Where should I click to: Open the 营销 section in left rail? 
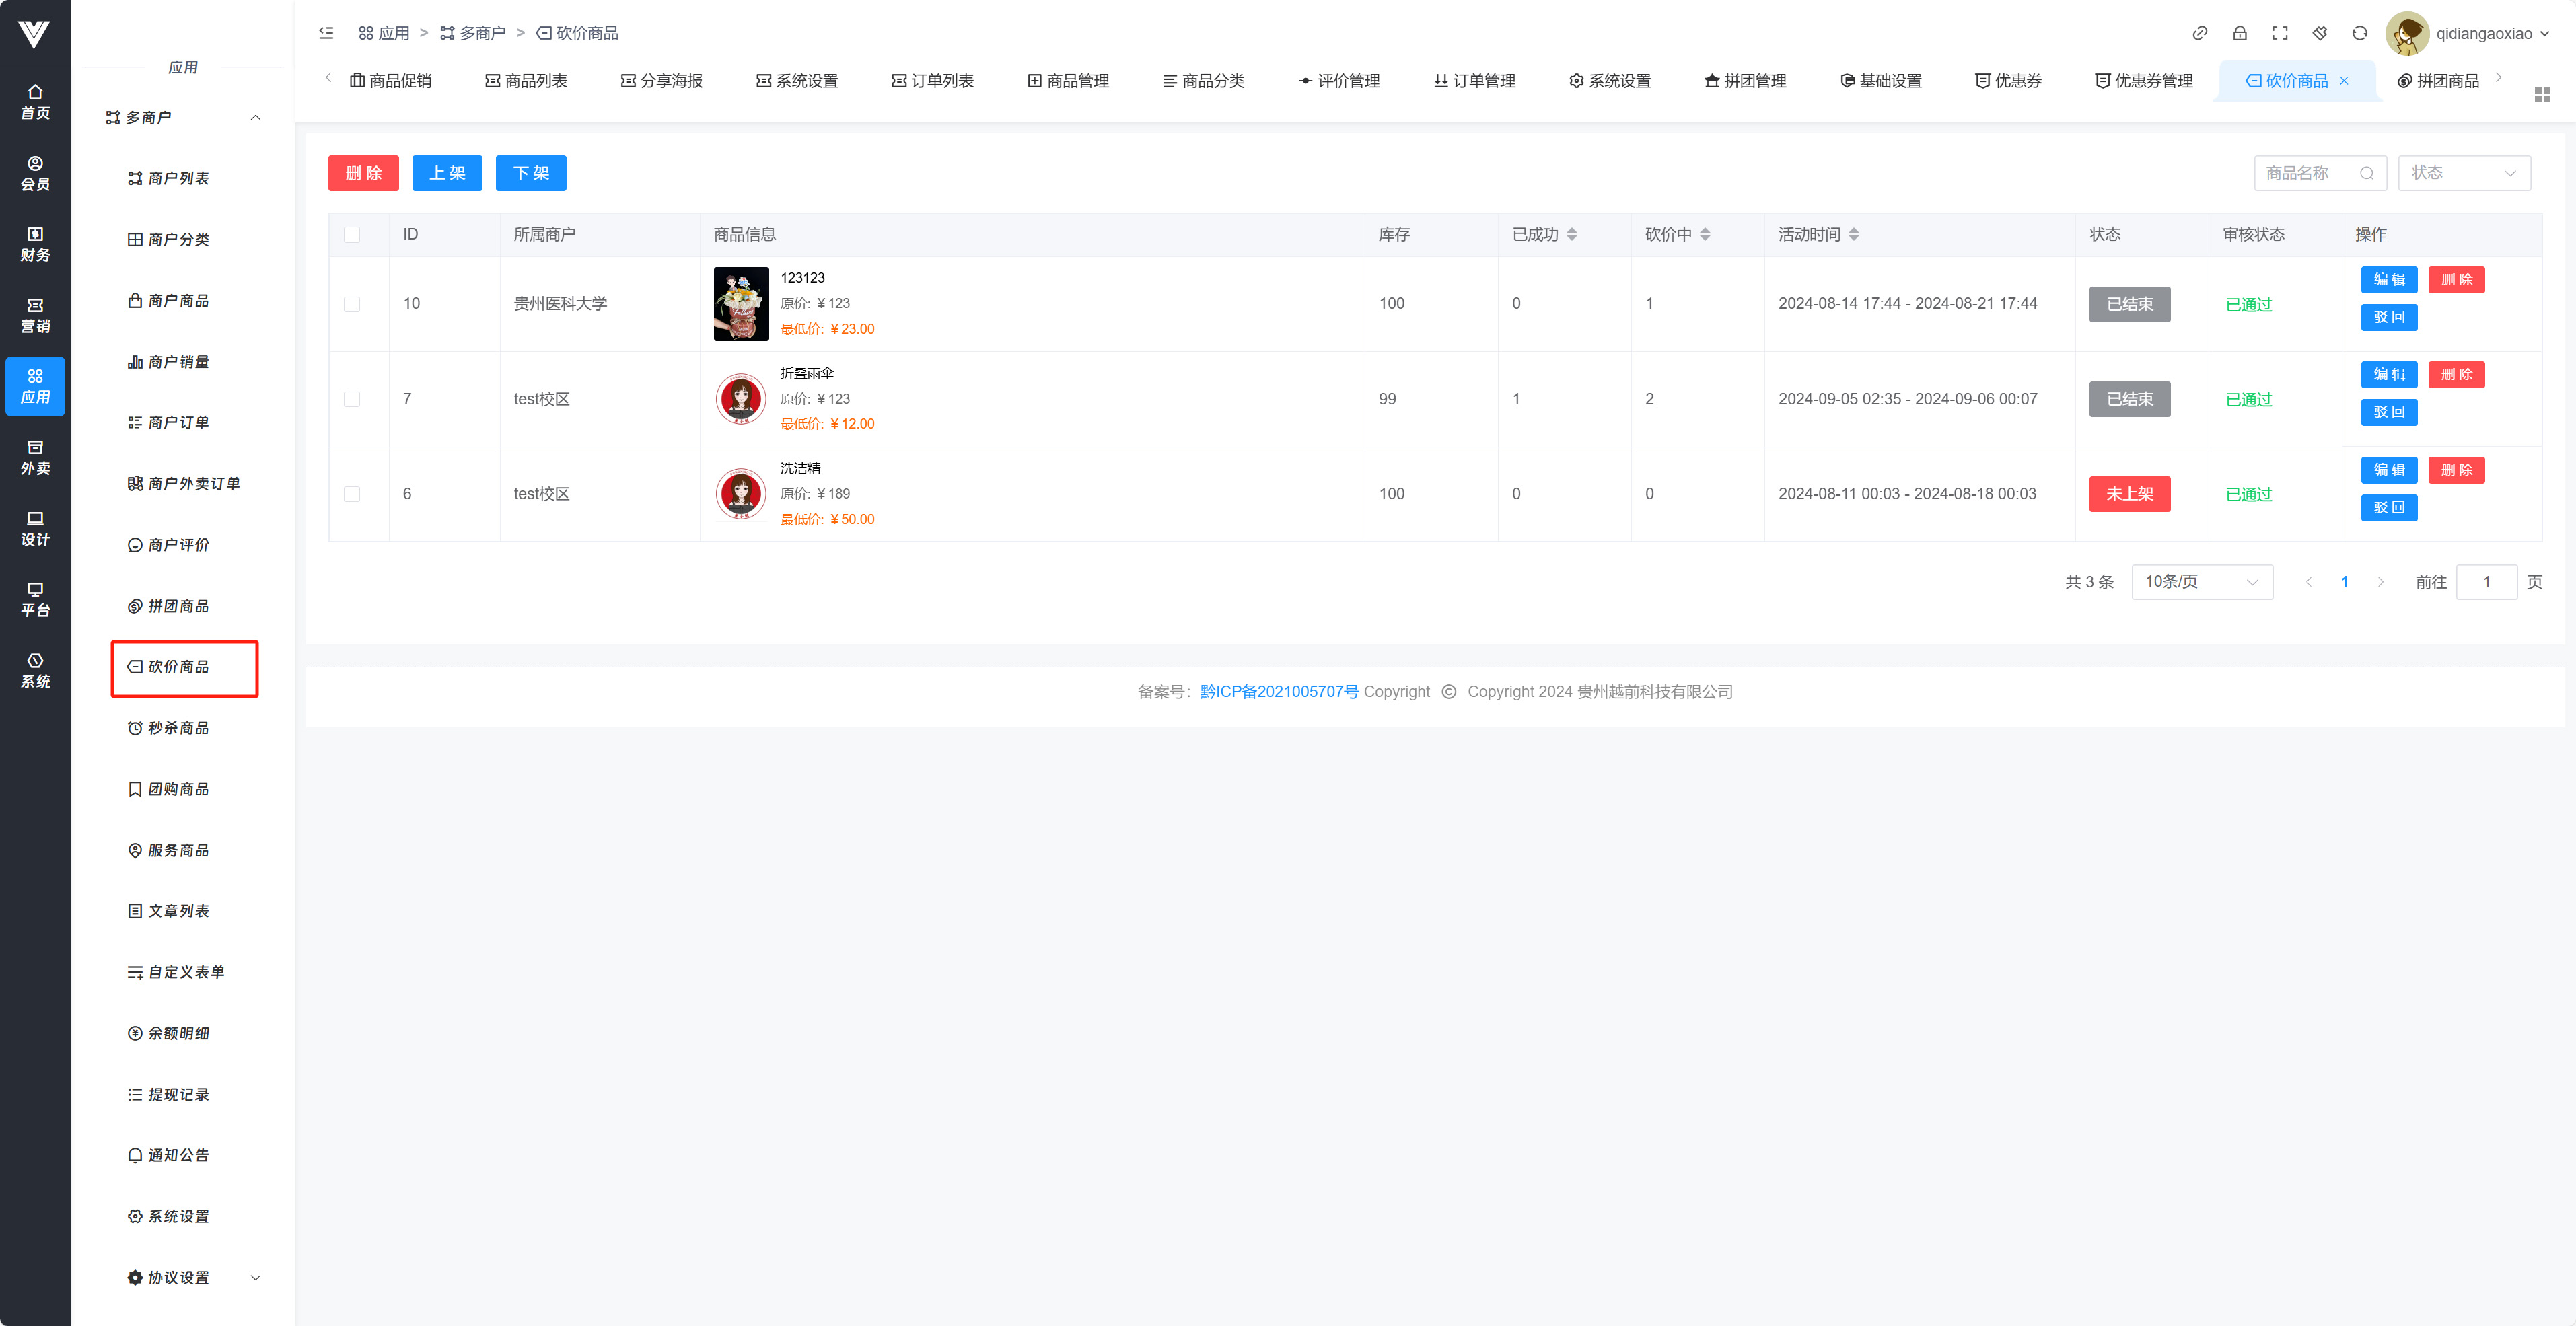(35, 315)
